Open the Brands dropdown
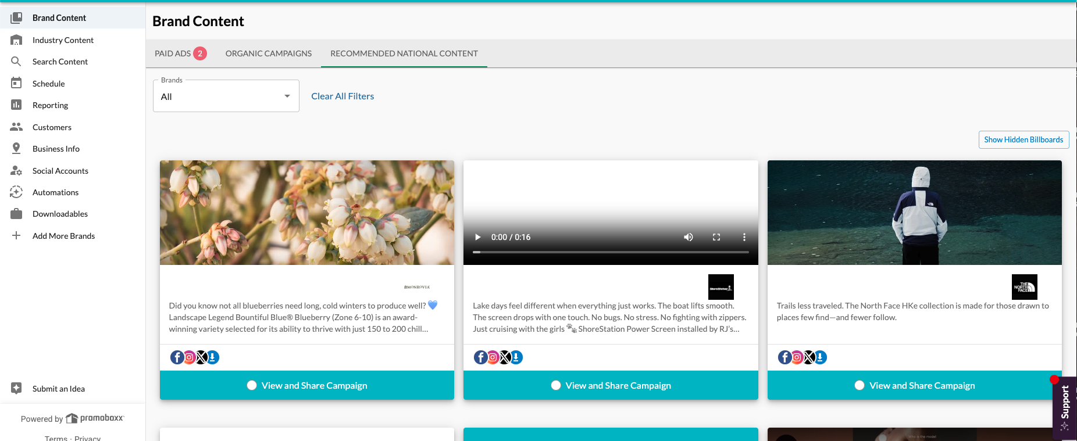 point(226,96)
